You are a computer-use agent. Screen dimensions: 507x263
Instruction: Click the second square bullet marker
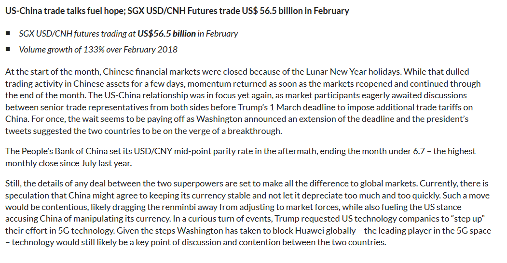tap(8, 49)
